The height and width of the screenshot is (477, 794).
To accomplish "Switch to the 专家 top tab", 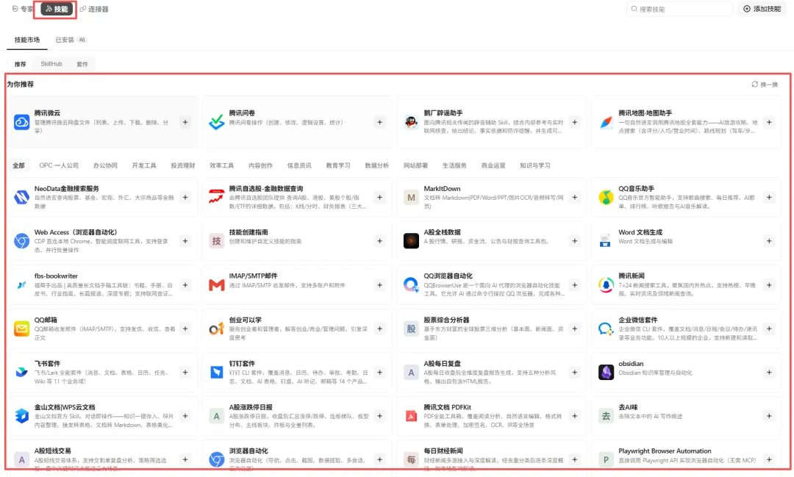I will 23,9.
